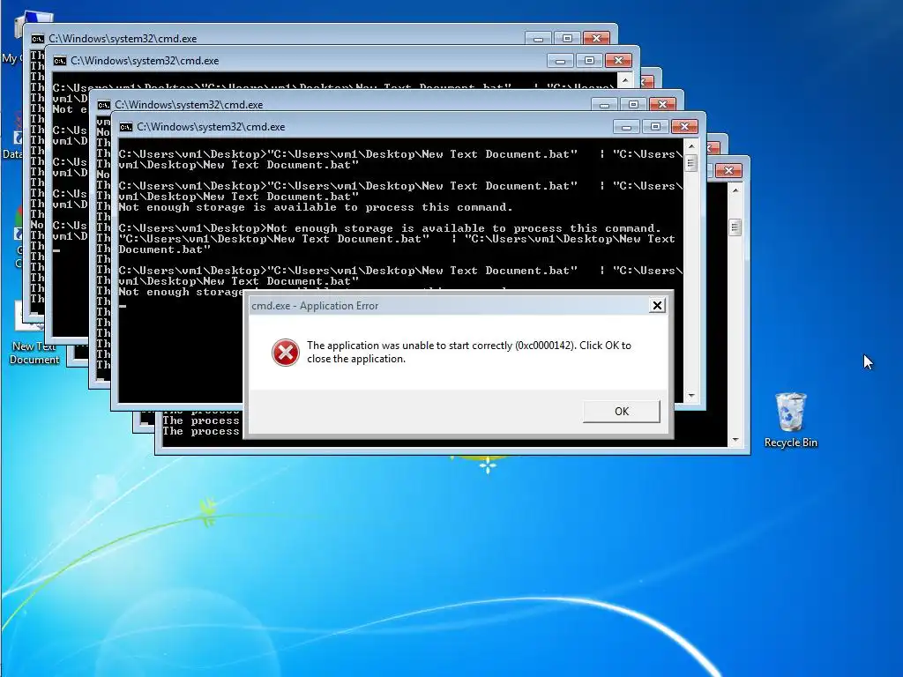
Task: Click cmd icon on the highest cmd title bar
Action: [37, 39]
